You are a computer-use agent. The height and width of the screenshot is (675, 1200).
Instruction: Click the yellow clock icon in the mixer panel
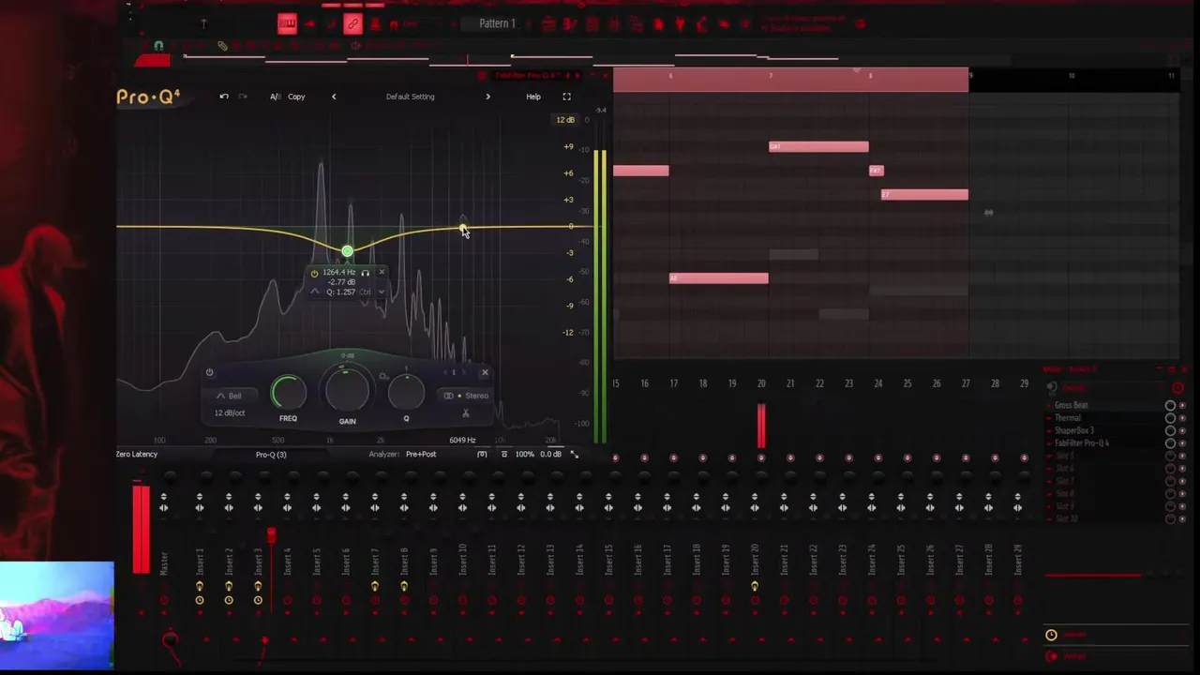1051,635
